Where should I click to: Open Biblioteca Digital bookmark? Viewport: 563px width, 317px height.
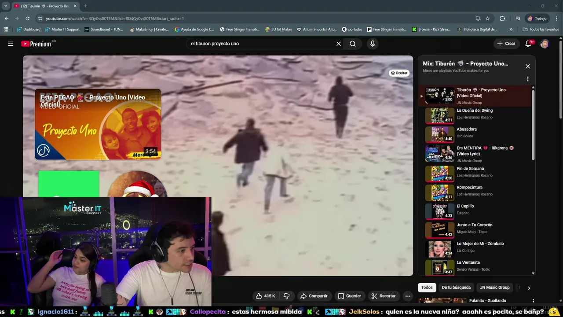(x=478, y=29)
